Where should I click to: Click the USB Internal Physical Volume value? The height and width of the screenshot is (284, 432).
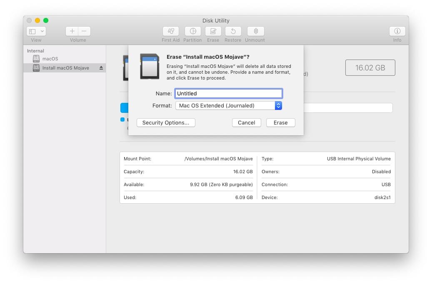[359, 159]
